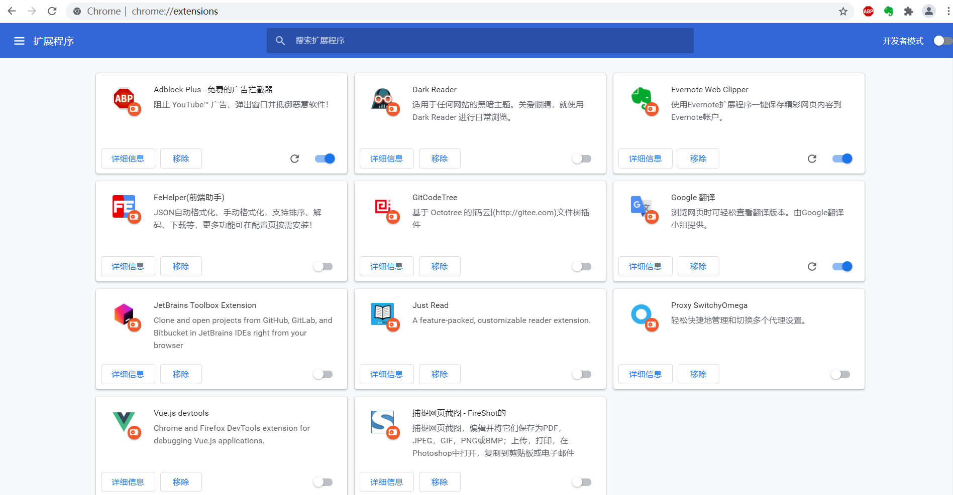The image size is (953, 495).
Task: Reload the page with the refresh icon
Action: (x=52, y=11)
